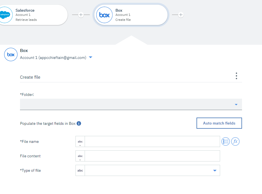
Task: Click the Create file action title
Action: pos(30,77)
